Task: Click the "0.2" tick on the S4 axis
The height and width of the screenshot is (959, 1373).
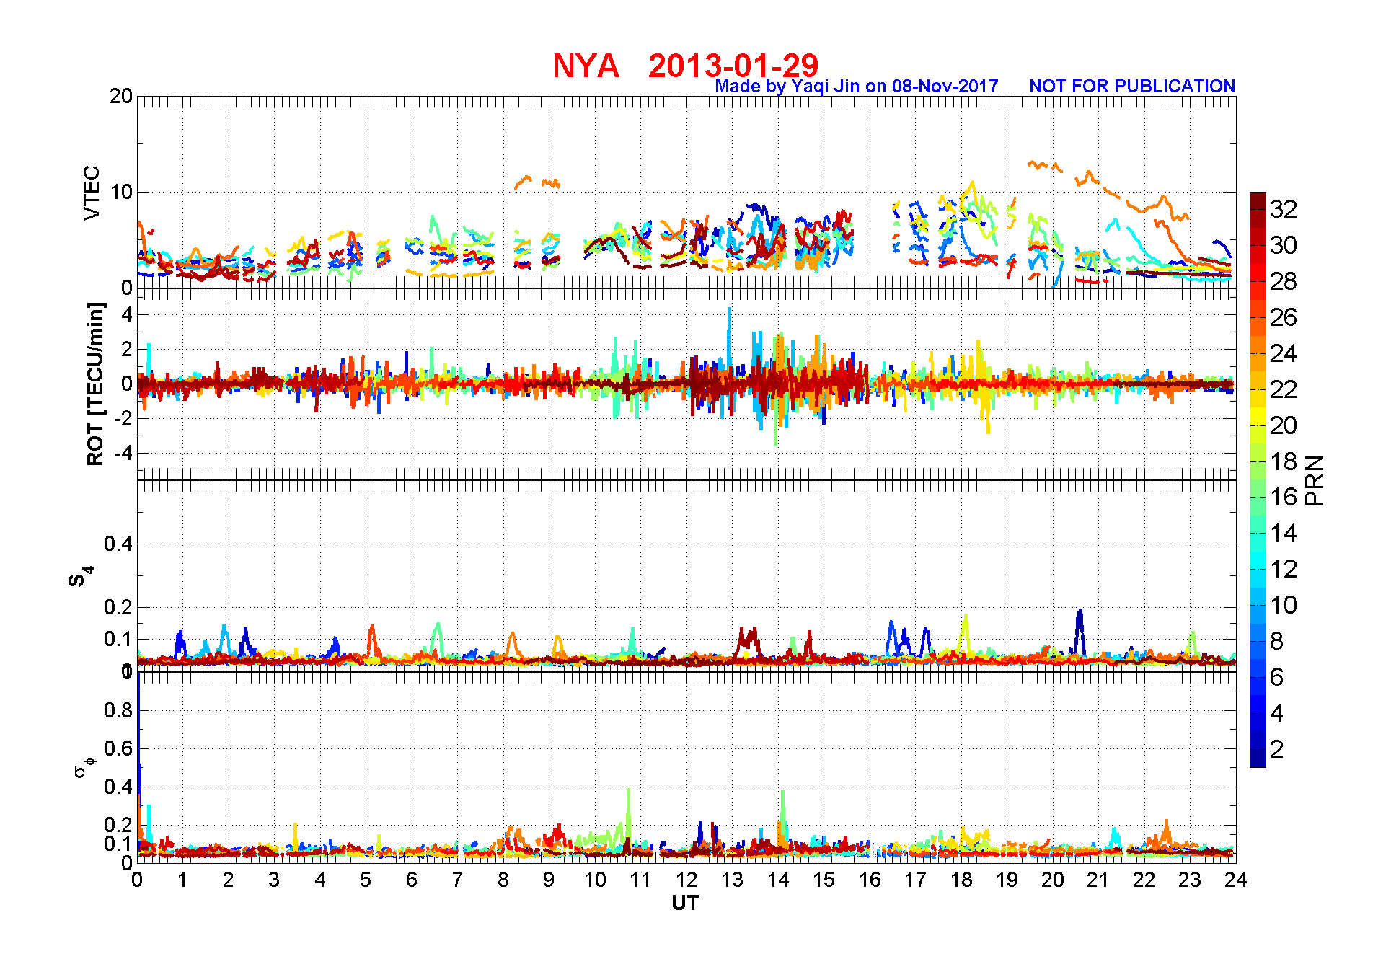Action: click(x=118, y=607)
